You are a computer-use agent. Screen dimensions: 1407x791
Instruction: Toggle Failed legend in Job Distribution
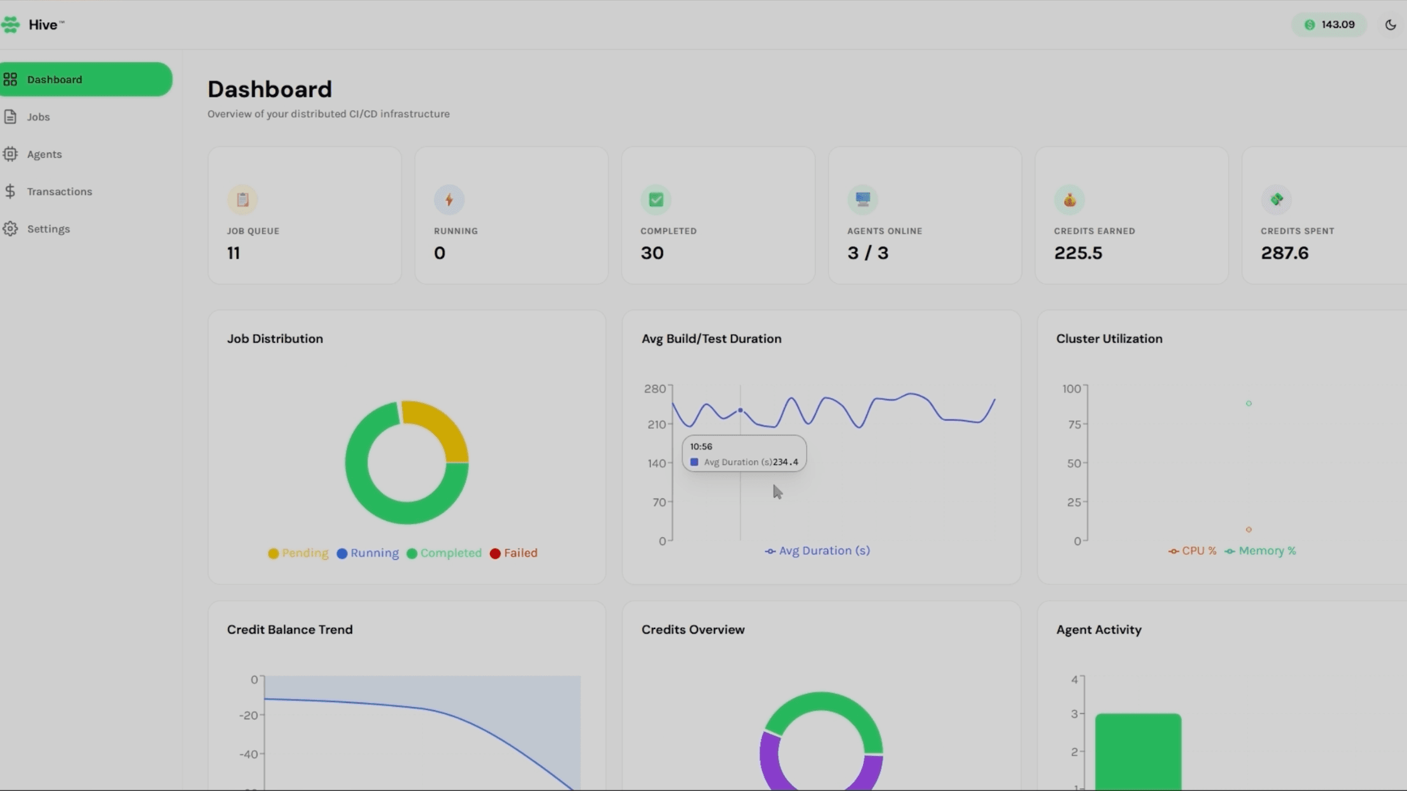tap(513, 553)
